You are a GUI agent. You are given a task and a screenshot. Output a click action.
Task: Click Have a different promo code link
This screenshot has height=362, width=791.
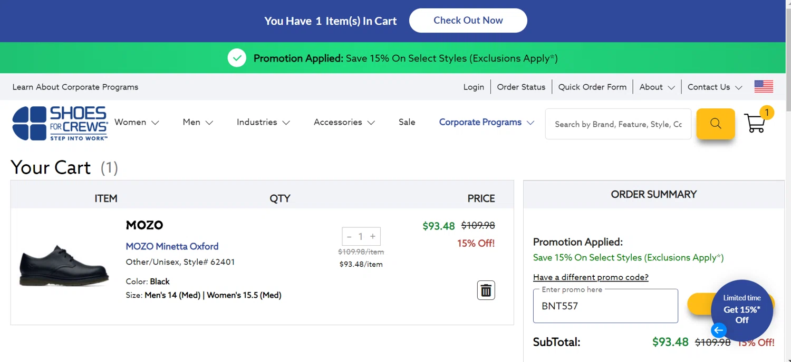[591, 277]
